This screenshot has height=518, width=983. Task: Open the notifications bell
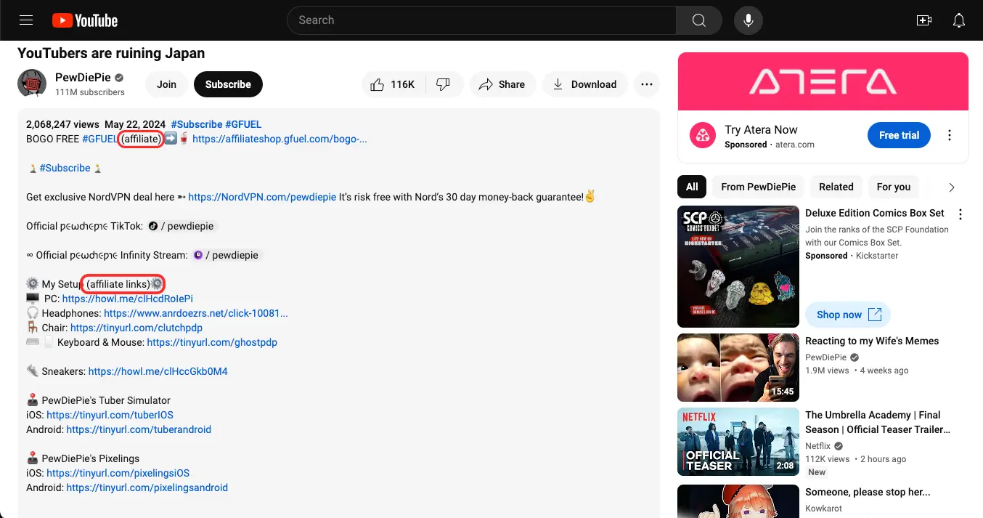click(959, 20)
